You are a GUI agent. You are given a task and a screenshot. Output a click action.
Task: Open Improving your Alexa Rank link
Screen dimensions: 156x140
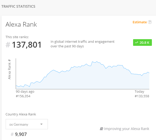(126, 129)
